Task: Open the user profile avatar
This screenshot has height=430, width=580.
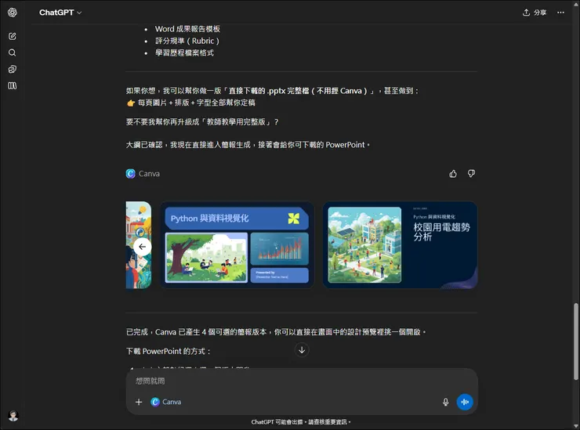Action: pyautogui.click(x=13, y=416)
